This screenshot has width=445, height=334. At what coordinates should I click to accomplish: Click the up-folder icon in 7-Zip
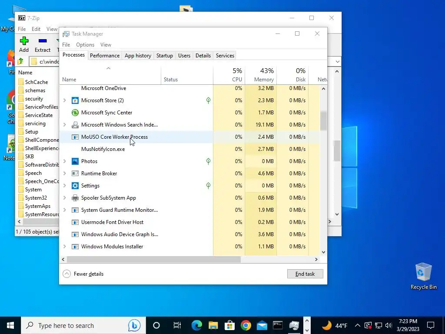(20, 61)
